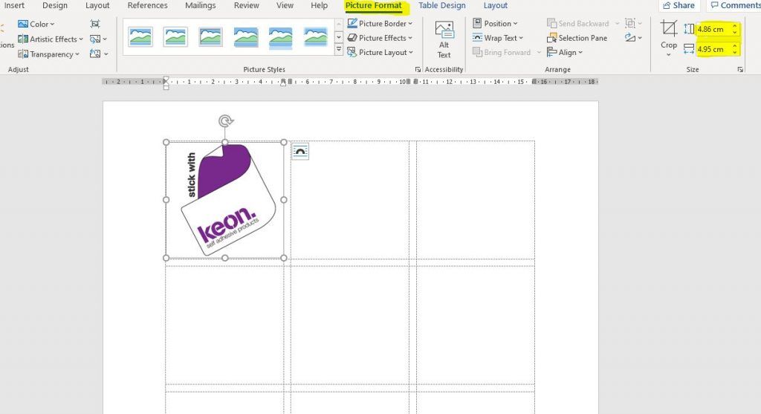Click the Compress Pictures icon

pos(95,24)
